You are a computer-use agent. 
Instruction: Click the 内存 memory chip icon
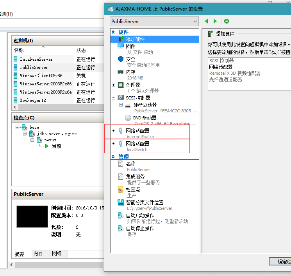(121, 72)
